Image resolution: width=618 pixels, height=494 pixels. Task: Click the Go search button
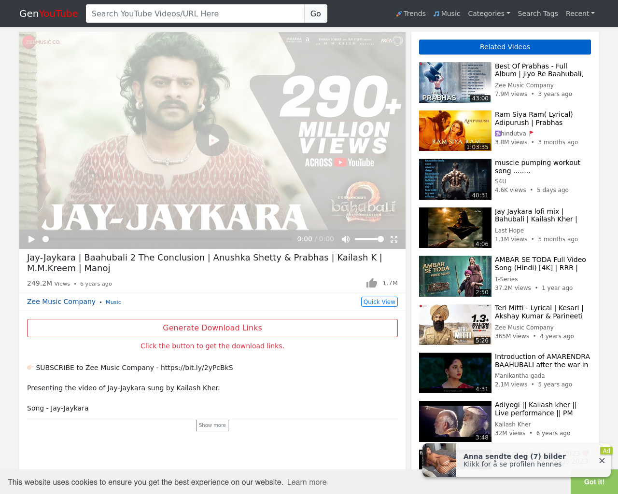pos(316,14)
